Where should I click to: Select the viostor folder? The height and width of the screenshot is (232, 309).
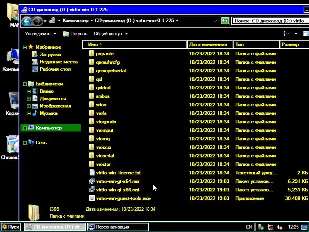pyautogui.click(x=104, y=164)
